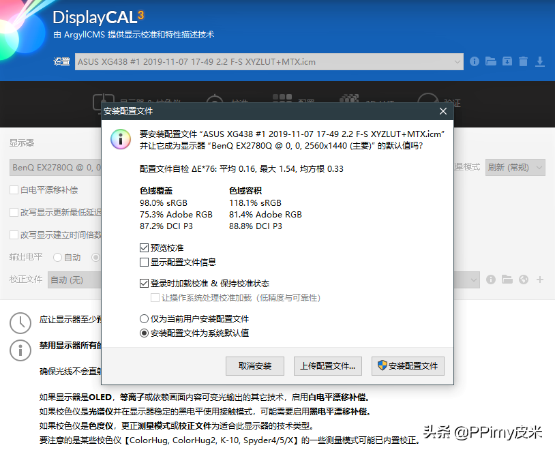
Task: Click correction file info icon
Action: click(491, 280)
